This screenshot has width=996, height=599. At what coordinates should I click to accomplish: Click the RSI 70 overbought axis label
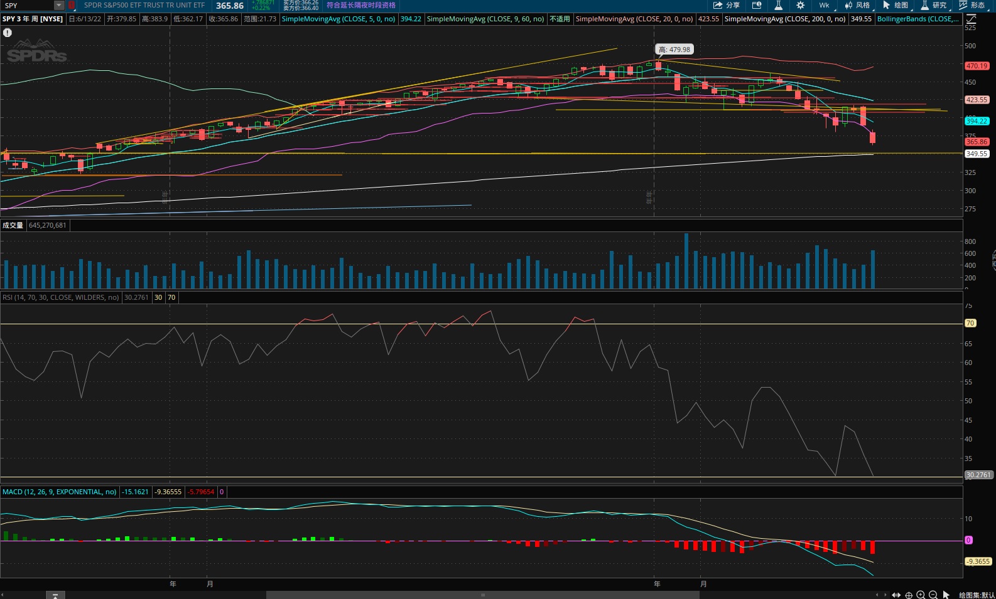click(x=970, y=323)
